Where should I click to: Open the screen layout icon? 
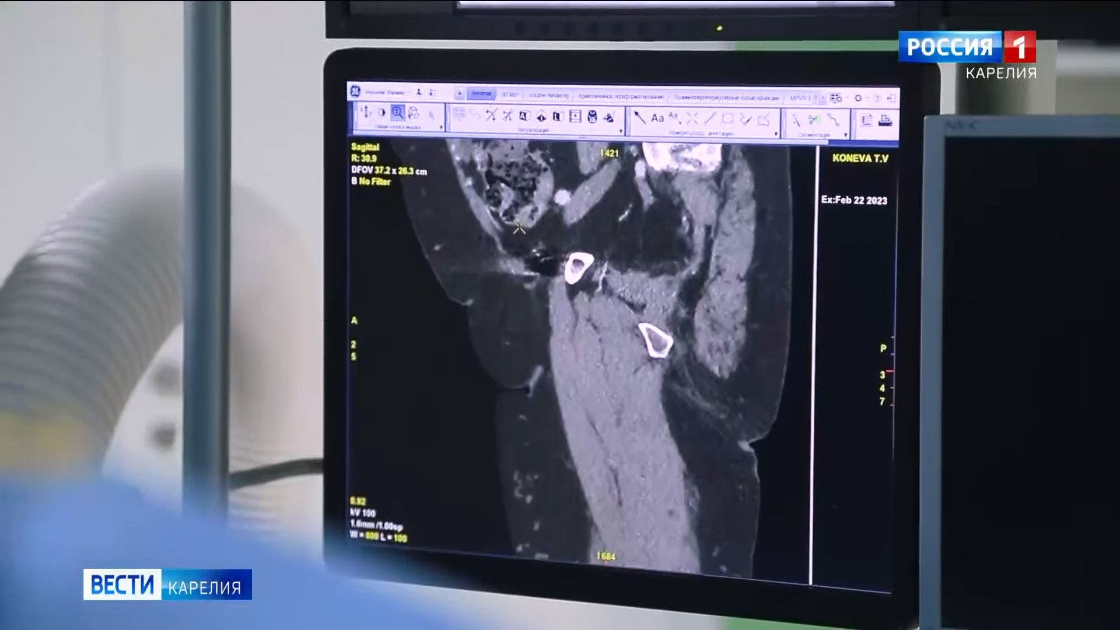(x=836, y=98)
